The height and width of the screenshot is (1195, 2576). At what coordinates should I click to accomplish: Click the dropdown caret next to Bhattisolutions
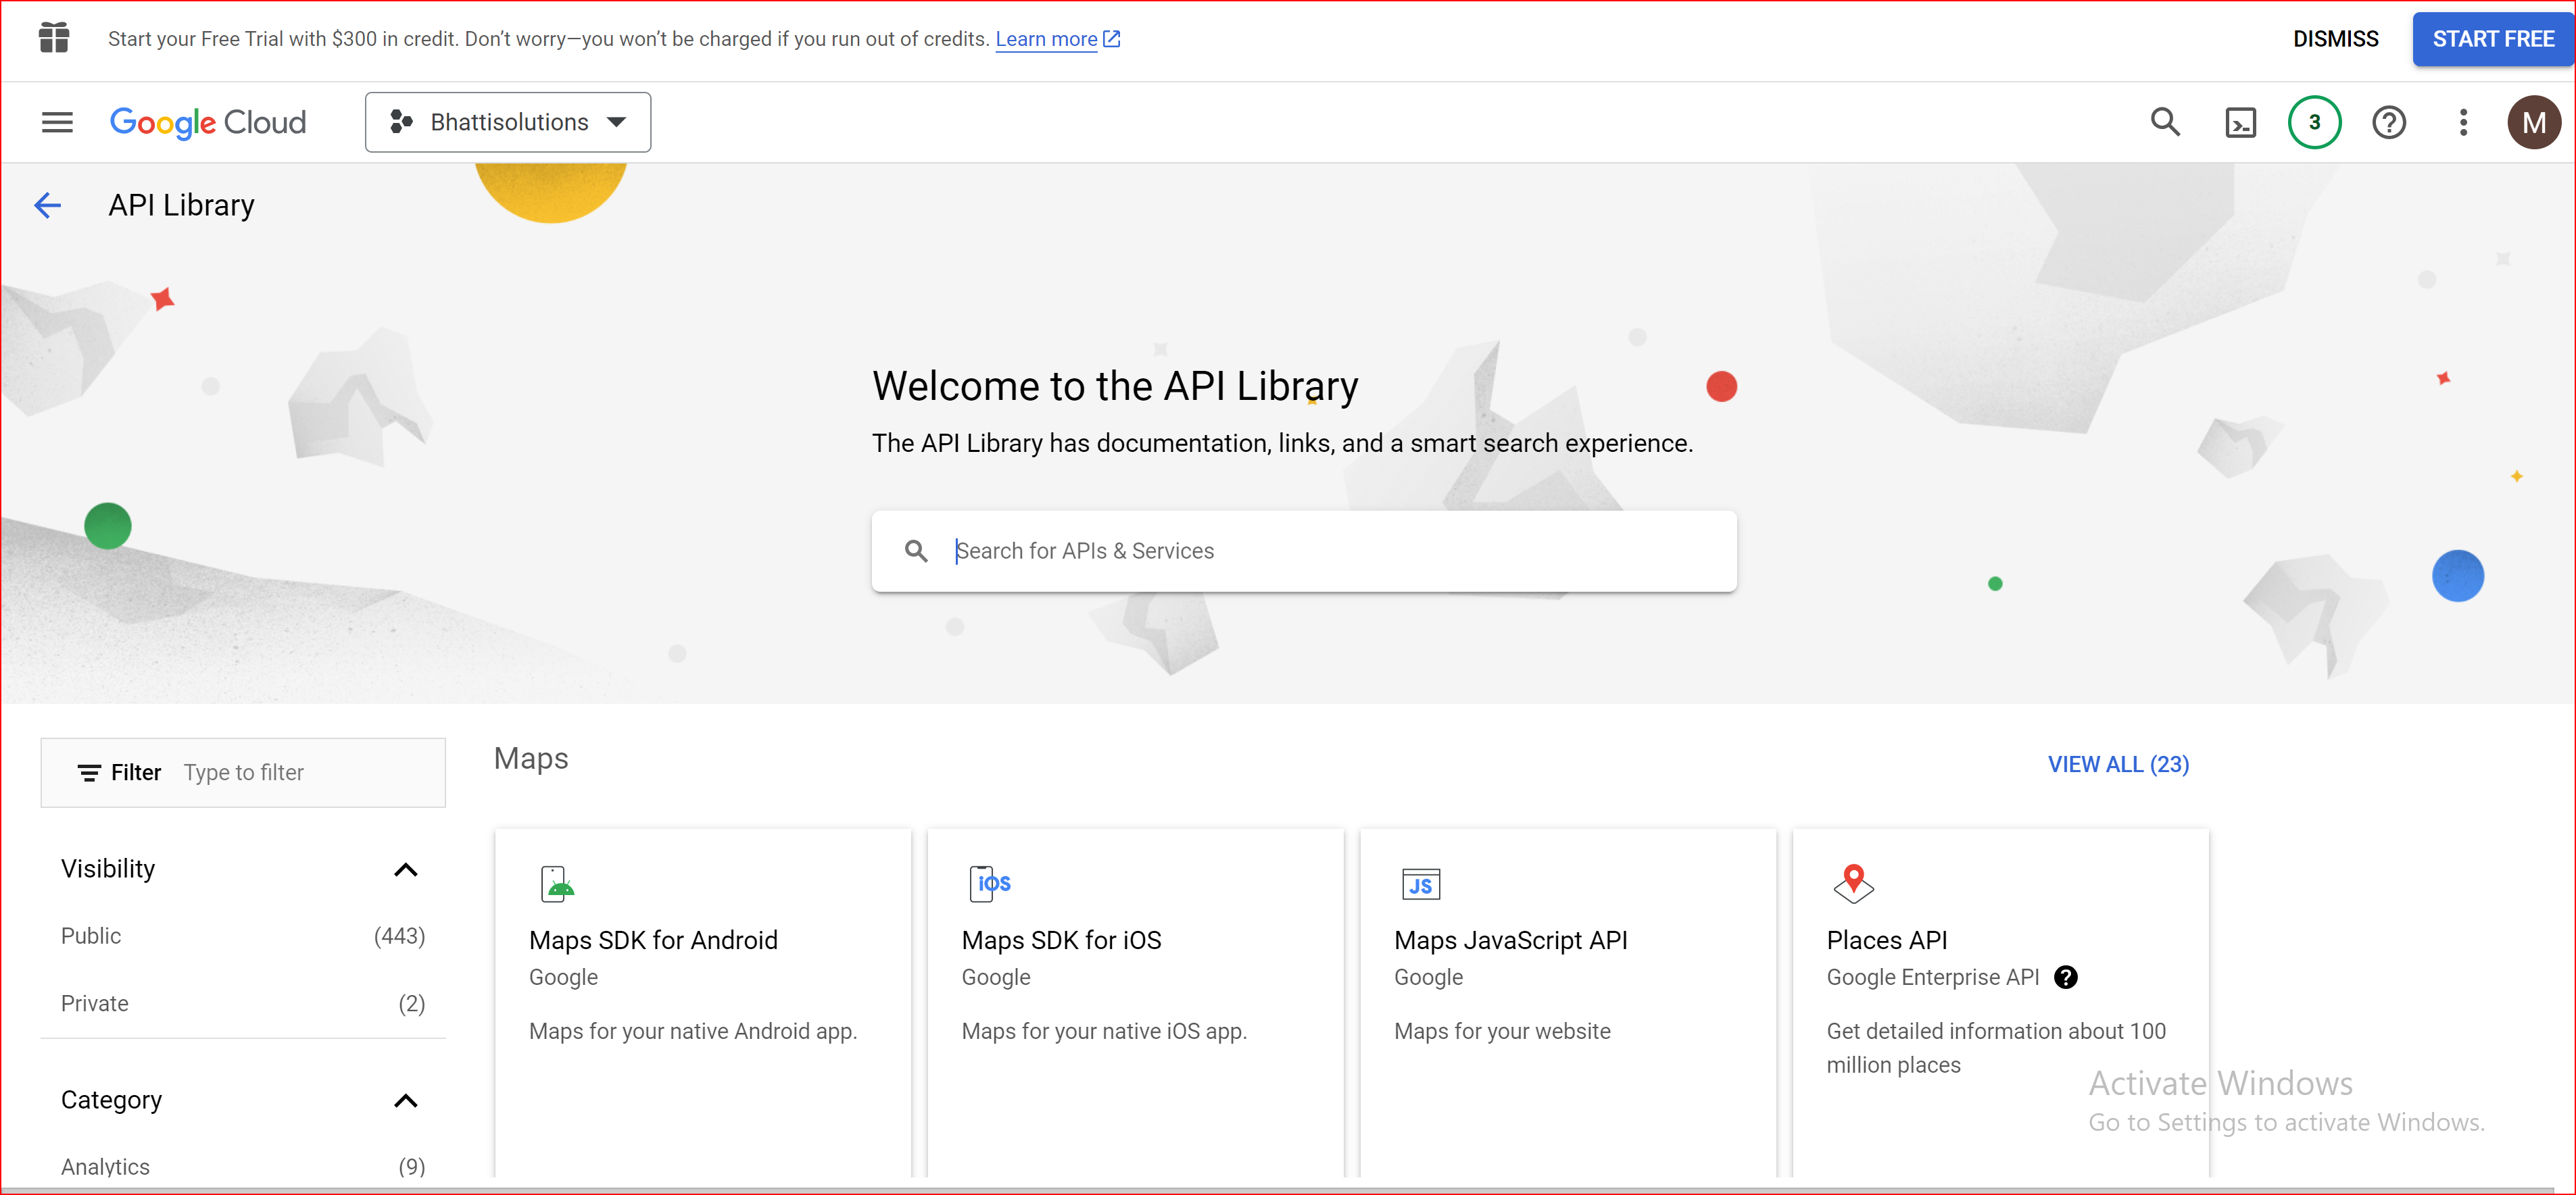coord(617,122)
